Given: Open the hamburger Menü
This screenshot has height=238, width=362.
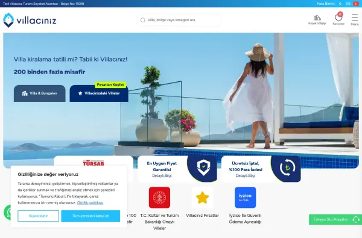Looking at the screenshot, I should pos(355,20).
